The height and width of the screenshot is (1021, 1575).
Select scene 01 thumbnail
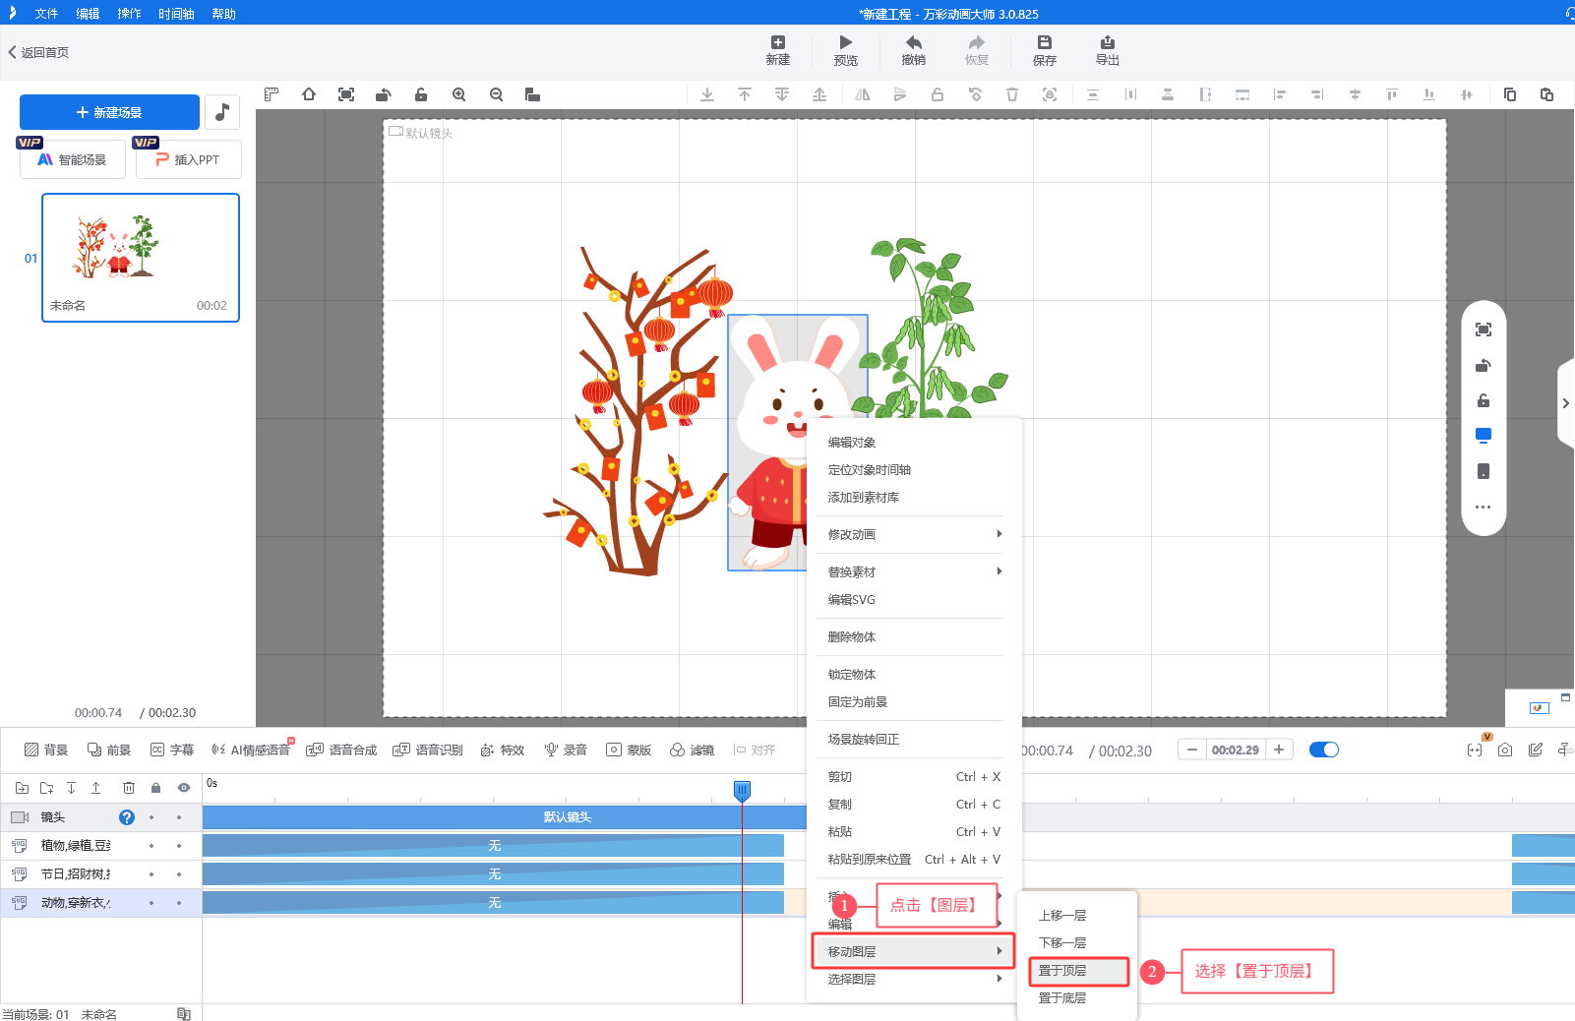tap(140, 257)
